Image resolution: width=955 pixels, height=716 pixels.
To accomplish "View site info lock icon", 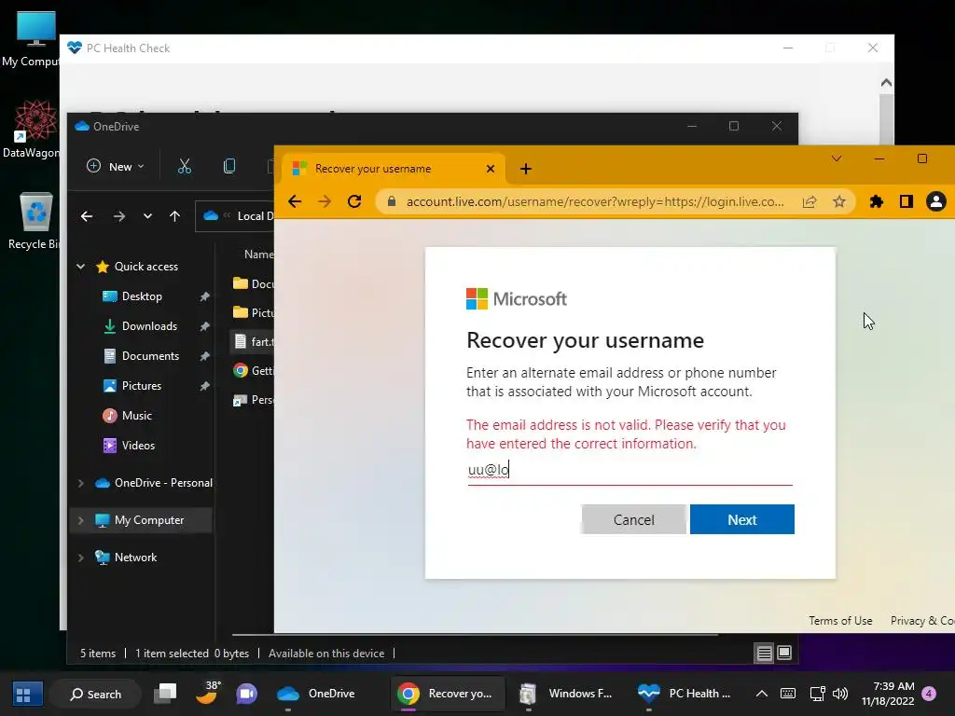I will (392, 201).
